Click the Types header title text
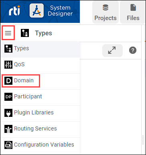146x155 pixels. point(43,33)
